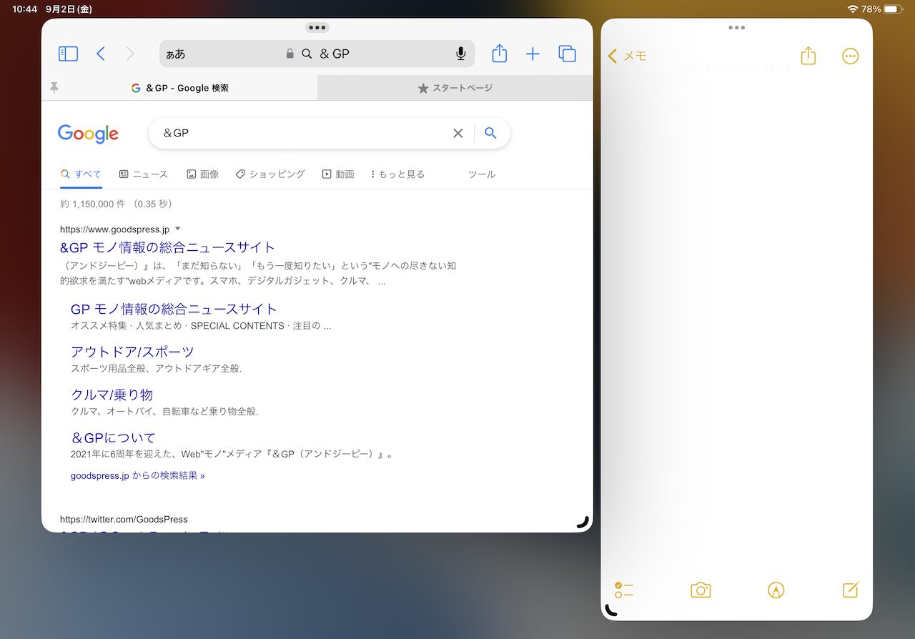The image size is (915, 639).
Task: Click the https://twitter.com/GoodsPress URL
Action: (x=124, y=519)
